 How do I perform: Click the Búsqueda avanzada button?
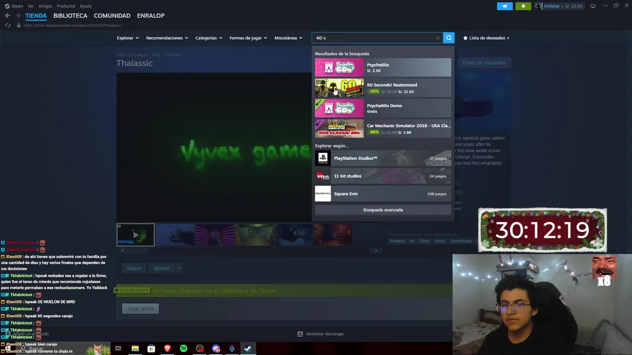[x=383, y=210]
